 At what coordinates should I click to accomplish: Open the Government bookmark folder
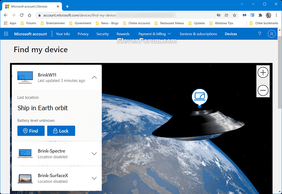(80, 23)
